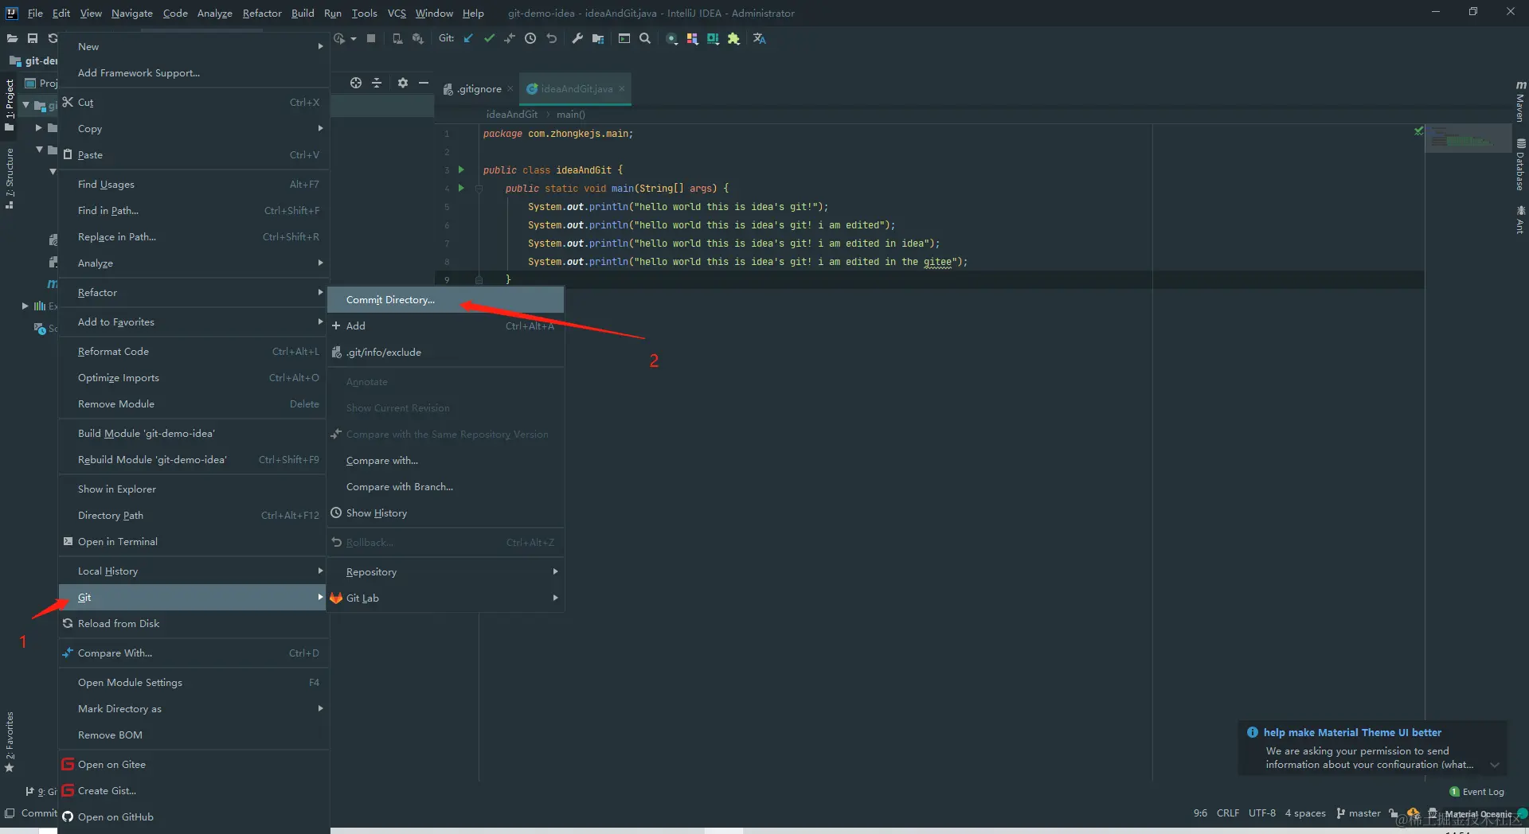Image resolution: width=1529 pixels, height=834 pixels.
Task: Click run gutter arrow beside main method
Action: point(461,188)
